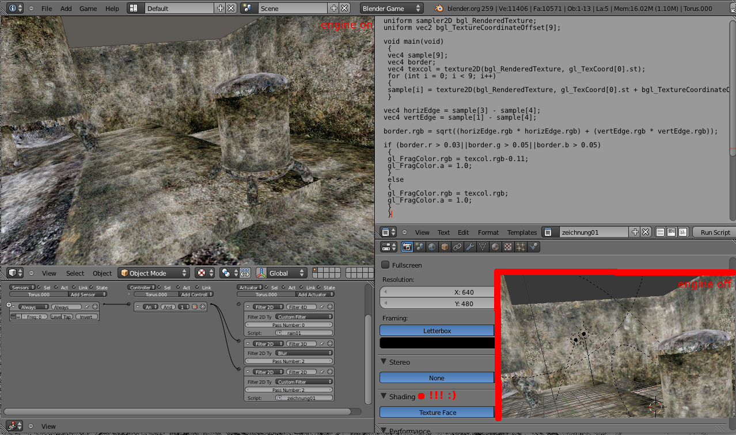Open the Modifiers properties (wrench icon)
Screen dimensions: 736x435
[470, 246]
